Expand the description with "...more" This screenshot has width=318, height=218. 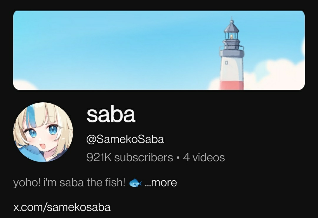161,182
